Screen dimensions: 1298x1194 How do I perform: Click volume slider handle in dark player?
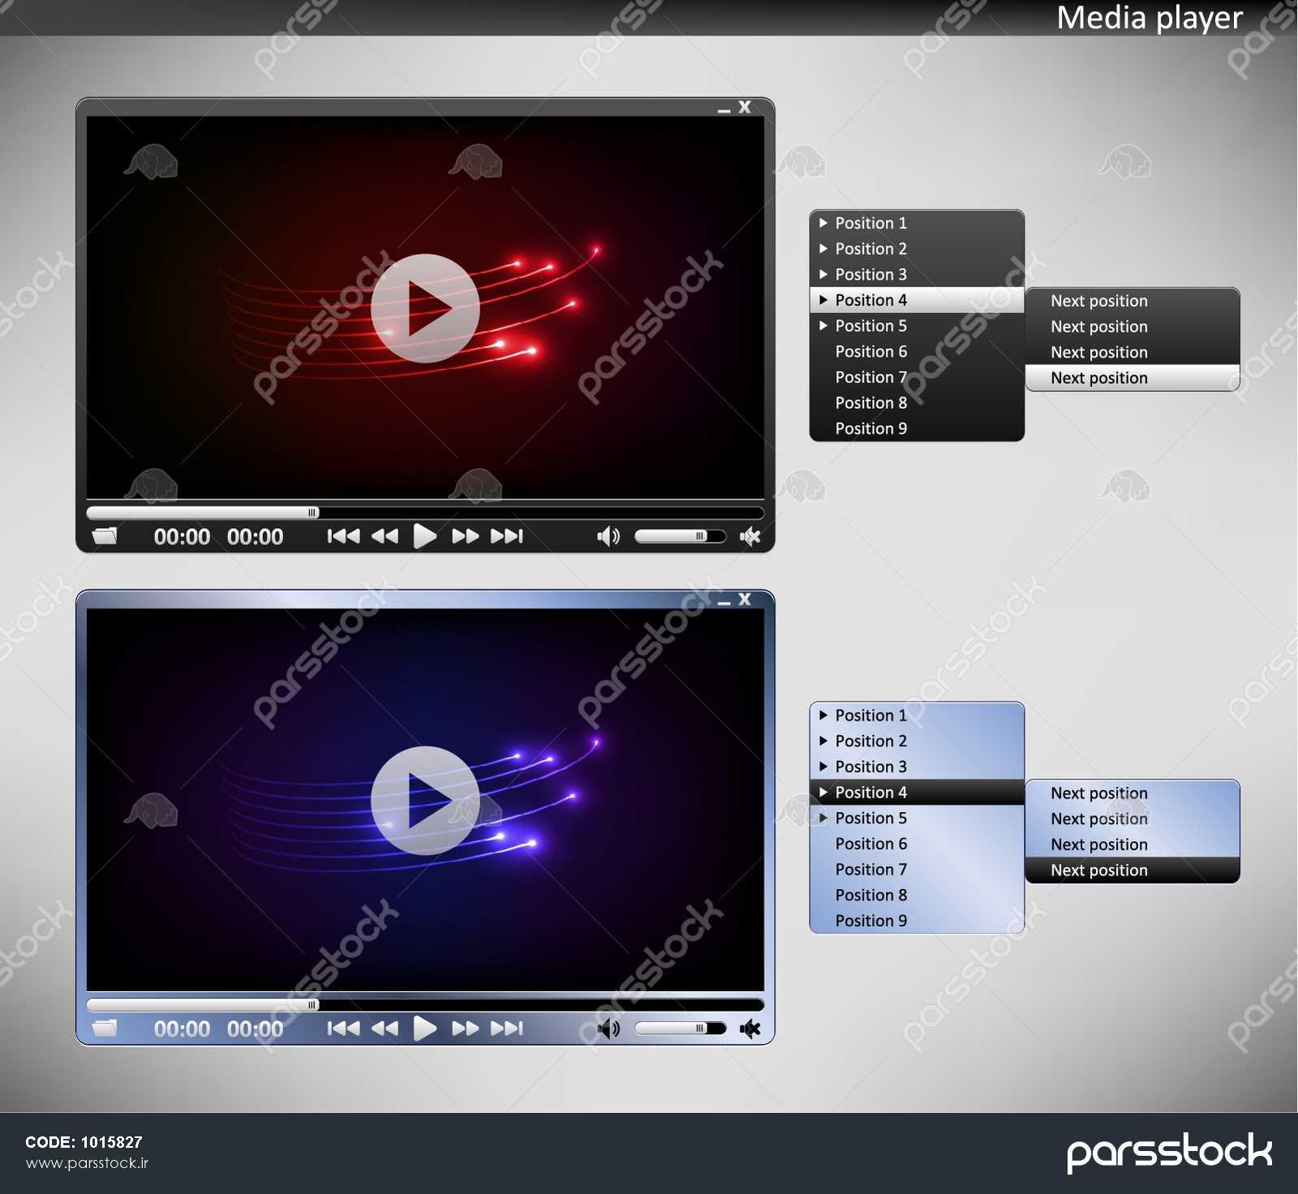pyautogui.click(x=700, y=536)
